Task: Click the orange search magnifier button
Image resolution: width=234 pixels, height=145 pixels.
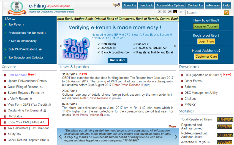Action: (x=227, y=12)
